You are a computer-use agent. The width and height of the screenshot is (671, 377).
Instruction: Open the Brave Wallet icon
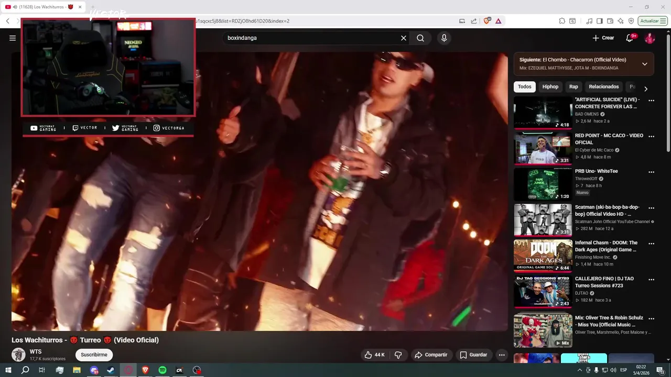[610, 21]
